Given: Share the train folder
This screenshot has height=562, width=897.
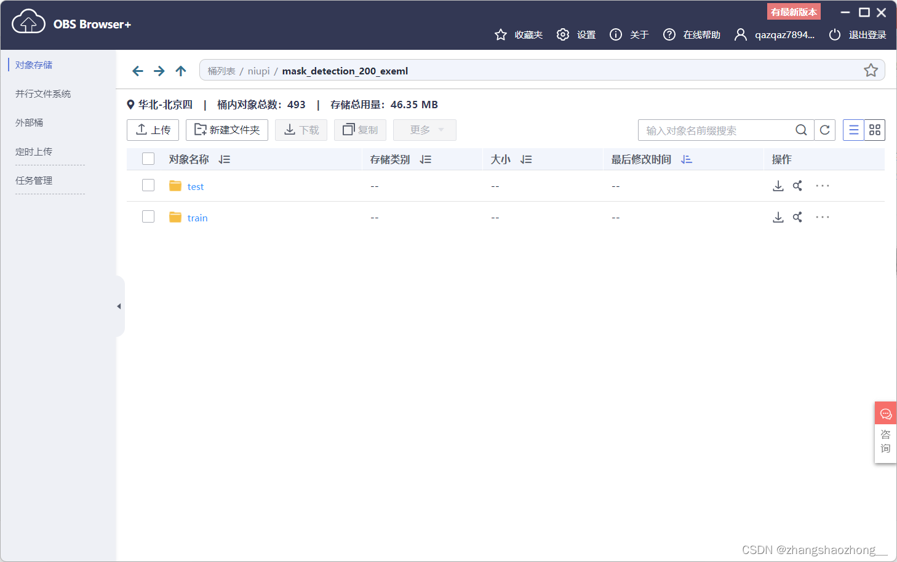Looking at the screenshot, I should 797,217.
